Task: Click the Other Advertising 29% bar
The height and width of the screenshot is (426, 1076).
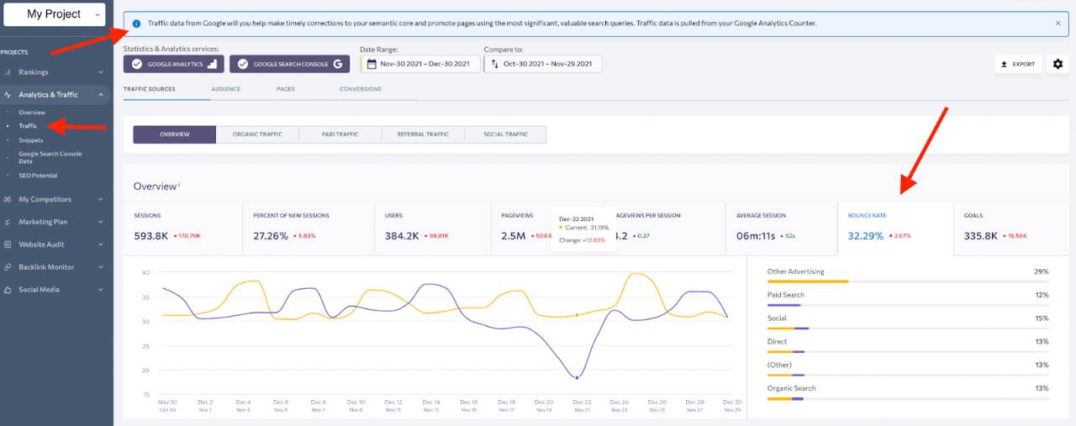Action: [908, 281]
